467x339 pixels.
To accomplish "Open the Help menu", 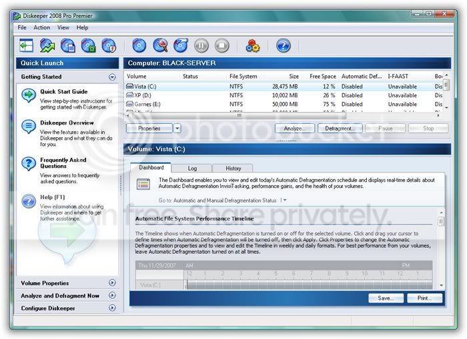I will point(82,27).
